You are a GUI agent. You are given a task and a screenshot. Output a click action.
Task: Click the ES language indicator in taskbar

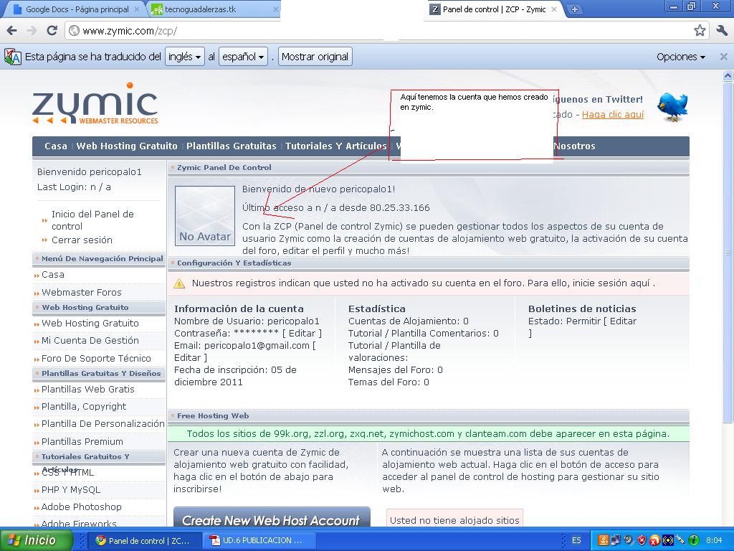[x=576, y=541]
